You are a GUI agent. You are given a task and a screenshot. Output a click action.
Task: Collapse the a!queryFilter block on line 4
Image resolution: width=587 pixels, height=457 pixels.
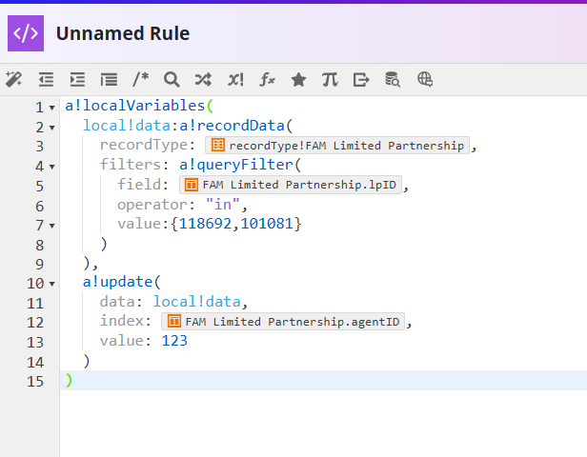tap(51, 167)
